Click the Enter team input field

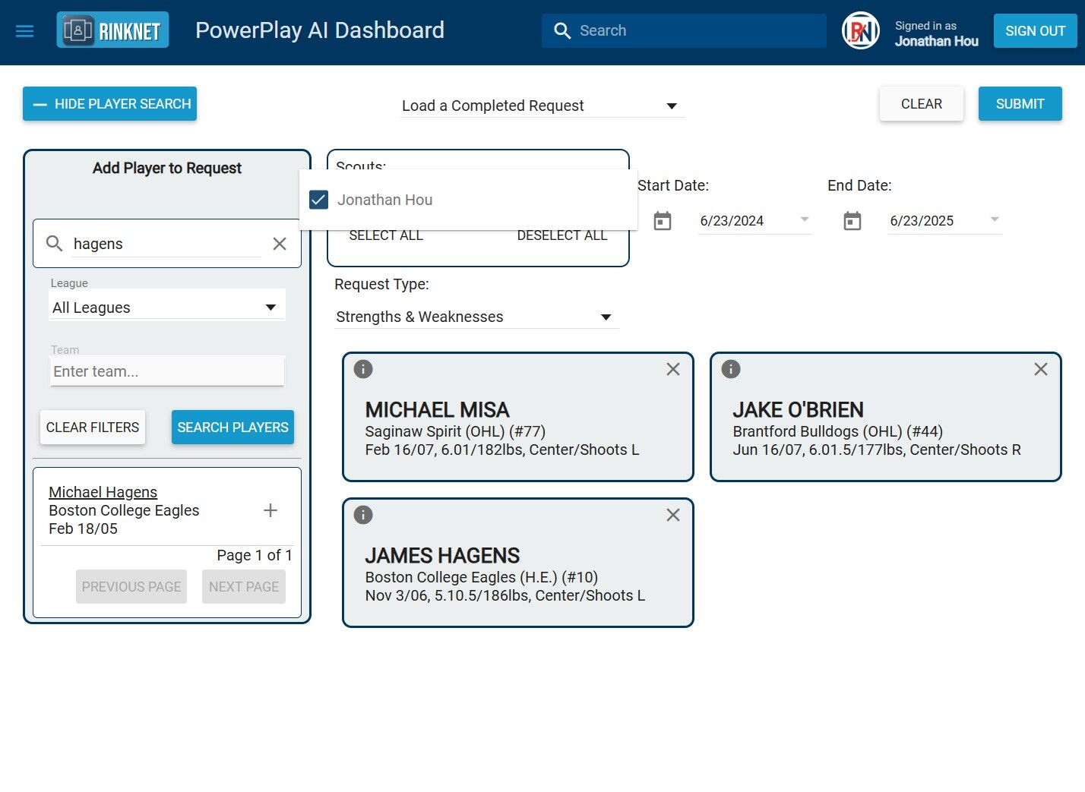pos(167,371)
